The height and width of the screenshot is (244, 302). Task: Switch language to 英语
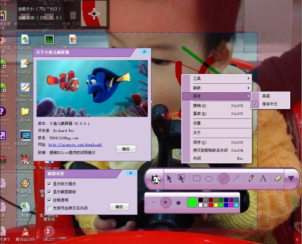270,96
